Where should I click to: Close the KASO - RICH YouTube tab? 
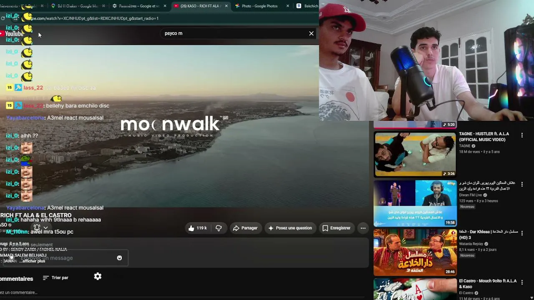[226, 6]
